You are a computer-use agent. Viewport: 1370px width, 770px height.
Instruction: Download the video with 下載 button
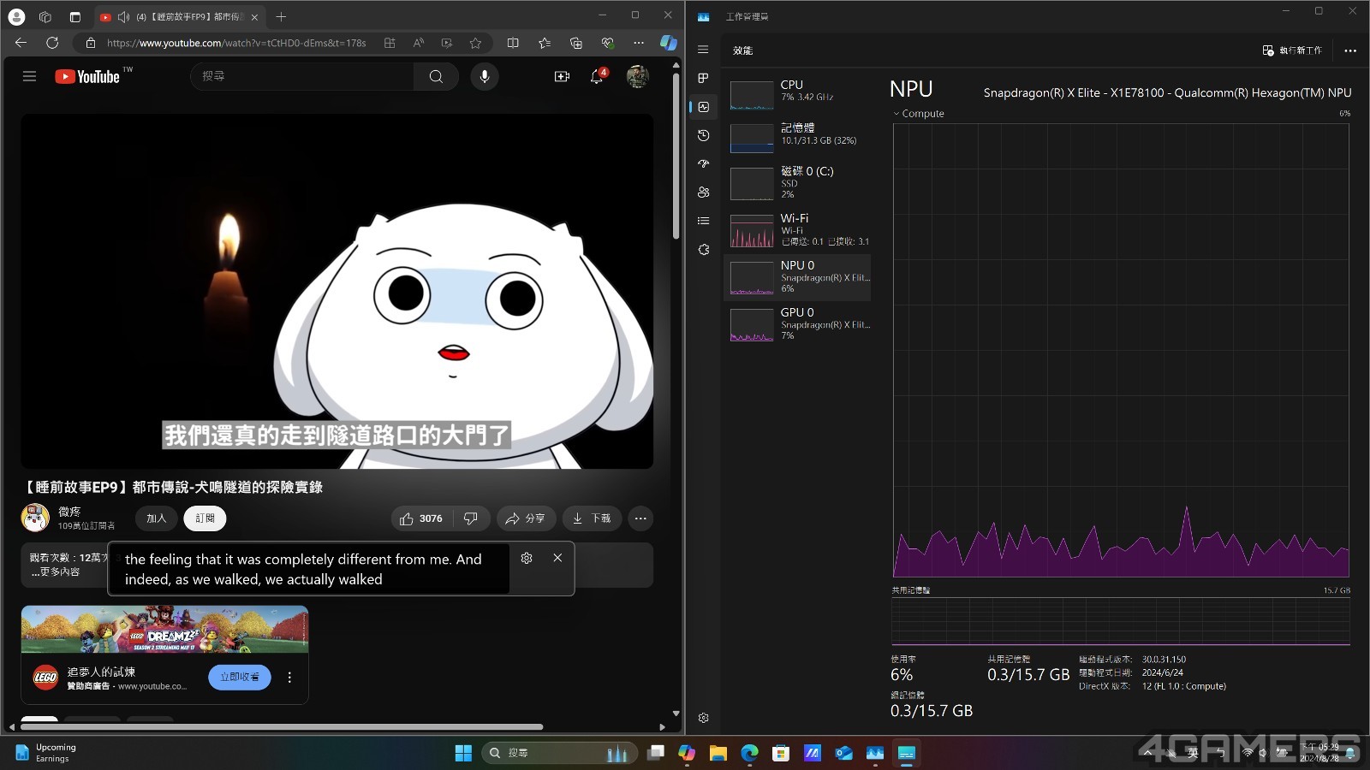(592, 518)
